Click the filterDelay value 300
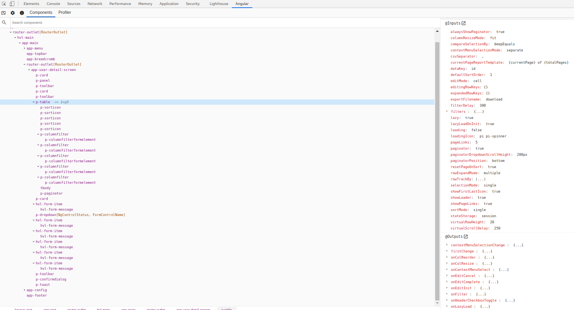The image size is (574, 310). [x=482, y=106]
